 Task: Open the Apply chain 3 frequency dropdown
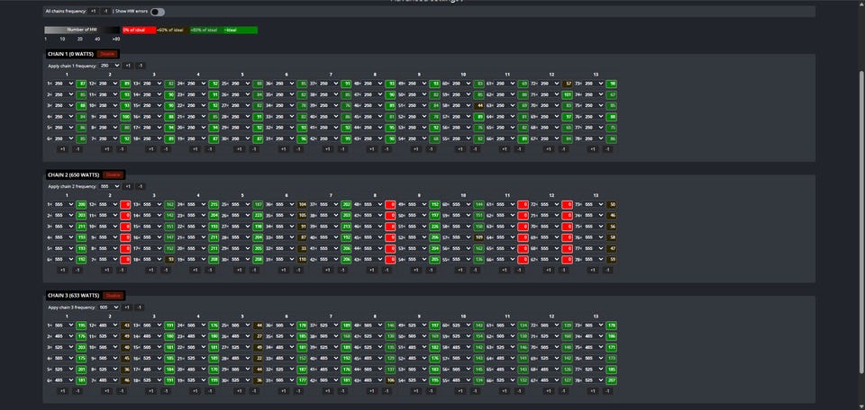(x=109, y=307)
